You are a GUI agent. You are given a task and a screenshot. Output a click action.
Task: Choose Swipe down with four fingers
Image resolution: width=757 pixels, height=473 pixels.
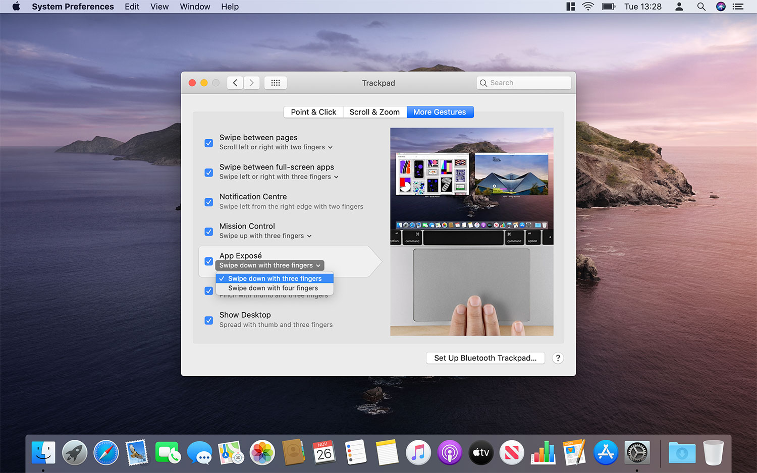tap(273, 288)
